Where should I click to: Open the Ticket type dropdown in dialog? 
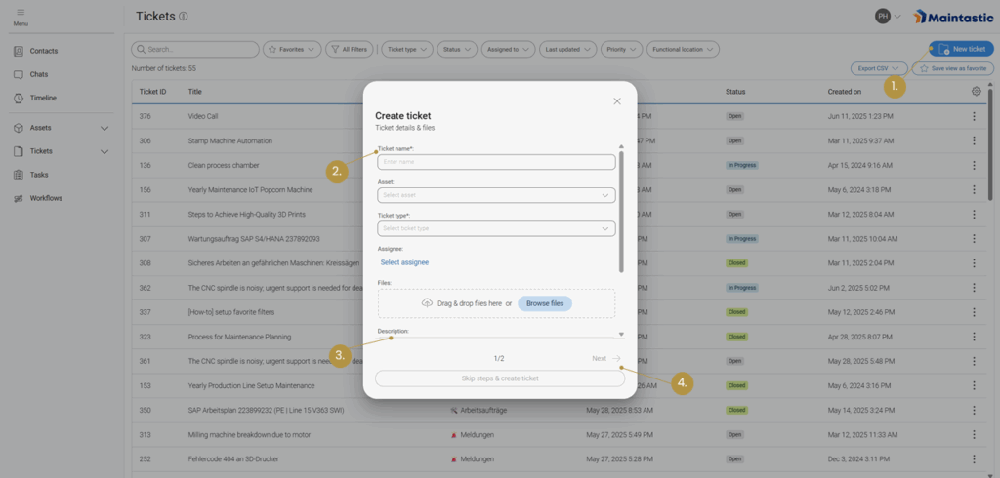(496, 228)
